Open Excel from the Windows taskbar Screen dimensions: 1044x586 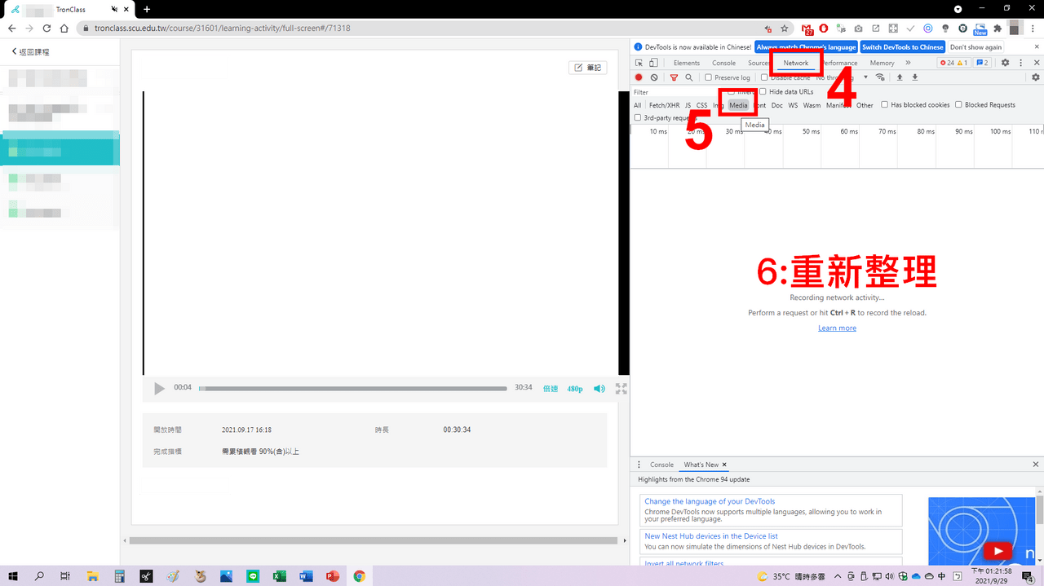(279, 576)
